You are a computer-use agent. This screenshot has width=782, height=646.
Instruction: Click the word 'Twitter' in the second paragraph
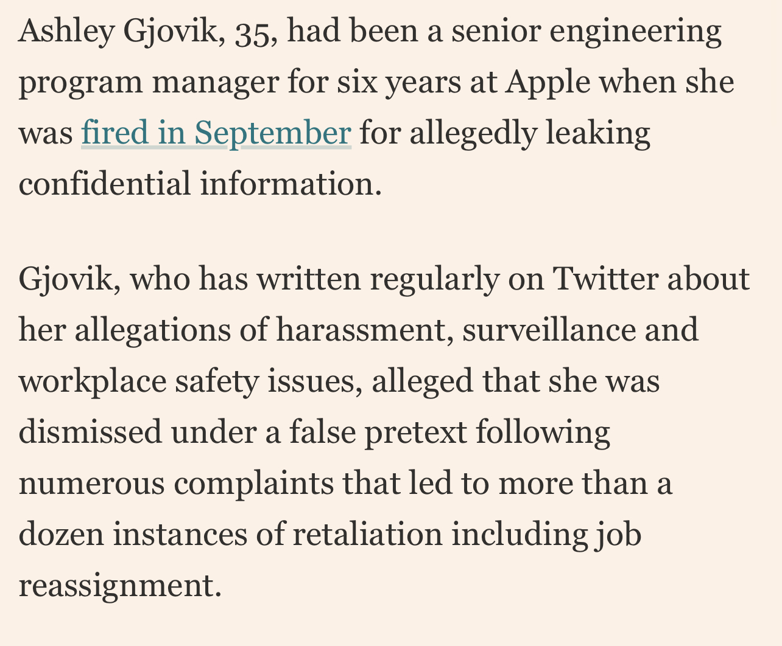point(606,279)
